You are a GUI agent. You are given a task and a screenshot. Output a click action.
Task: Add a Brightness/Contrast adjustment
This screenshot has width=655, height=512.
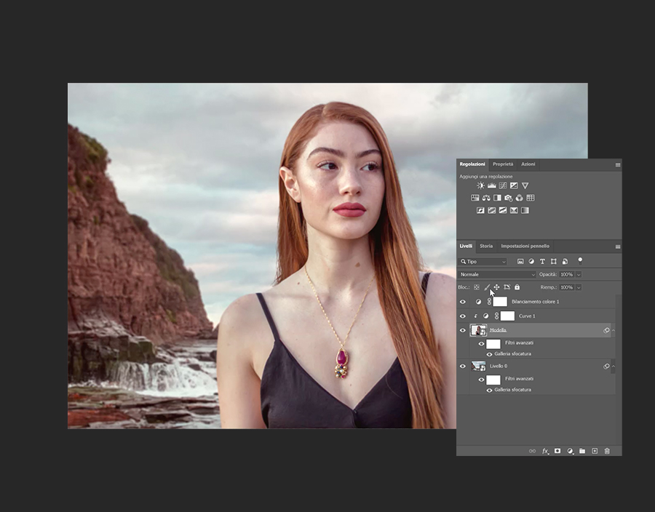pos(480,185)
